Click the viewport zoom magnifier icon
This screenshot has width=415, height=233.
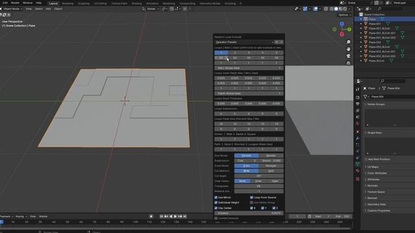(x=348, y=42)
